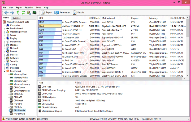Open the CPU Hash benchmark
Viewport: 191px width, 122px height.
pos(17,101)
